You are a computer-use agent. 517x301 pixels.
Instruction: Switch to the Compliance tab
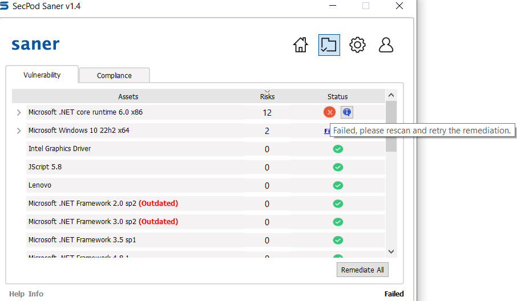click(114, 75)
